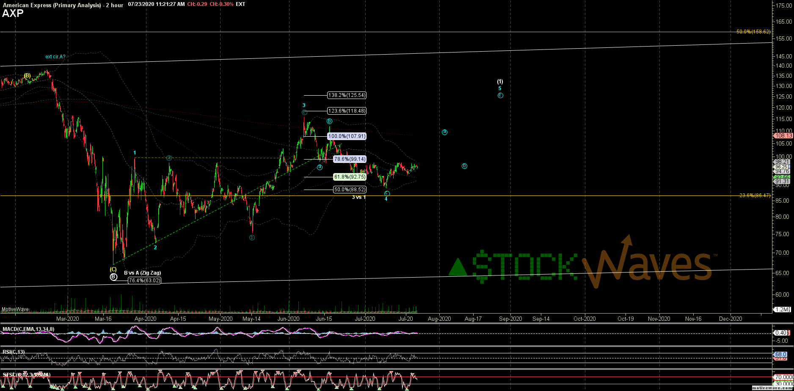The height and width of the screenshot is (391, 794).
Task: Click the 50.0%(88.52) retracement label
Action: pos(350,190)
